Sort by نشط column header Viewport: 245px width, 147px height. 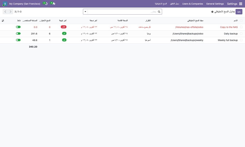pos(19,20)
